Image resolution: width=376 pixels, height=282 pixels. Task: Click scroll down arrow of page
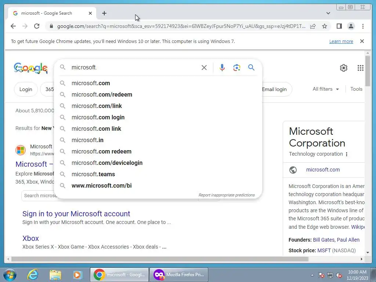tap(368, 252)
